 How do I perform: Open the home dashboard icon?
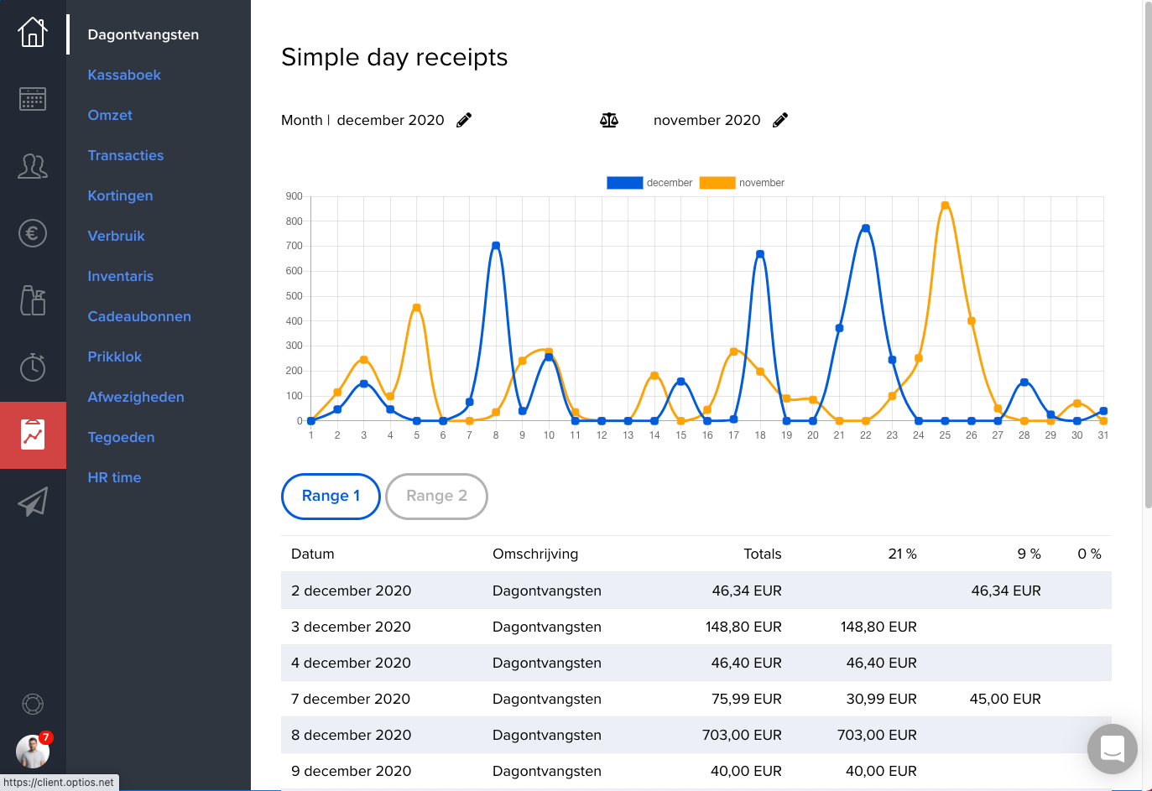point(33,33)
